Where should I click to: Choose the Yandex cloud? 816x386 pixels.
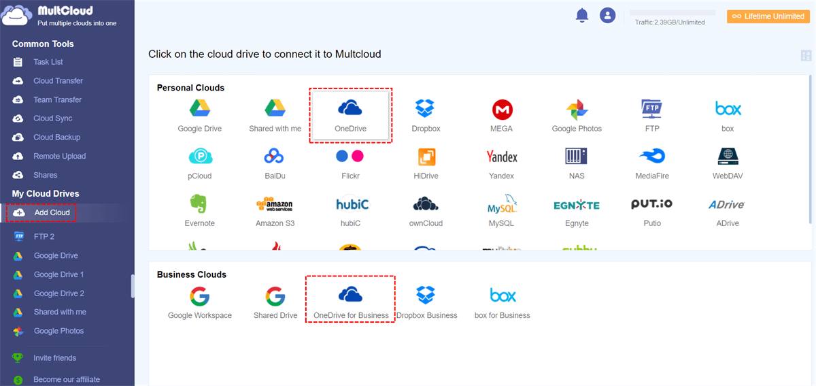tap(501, 163)
